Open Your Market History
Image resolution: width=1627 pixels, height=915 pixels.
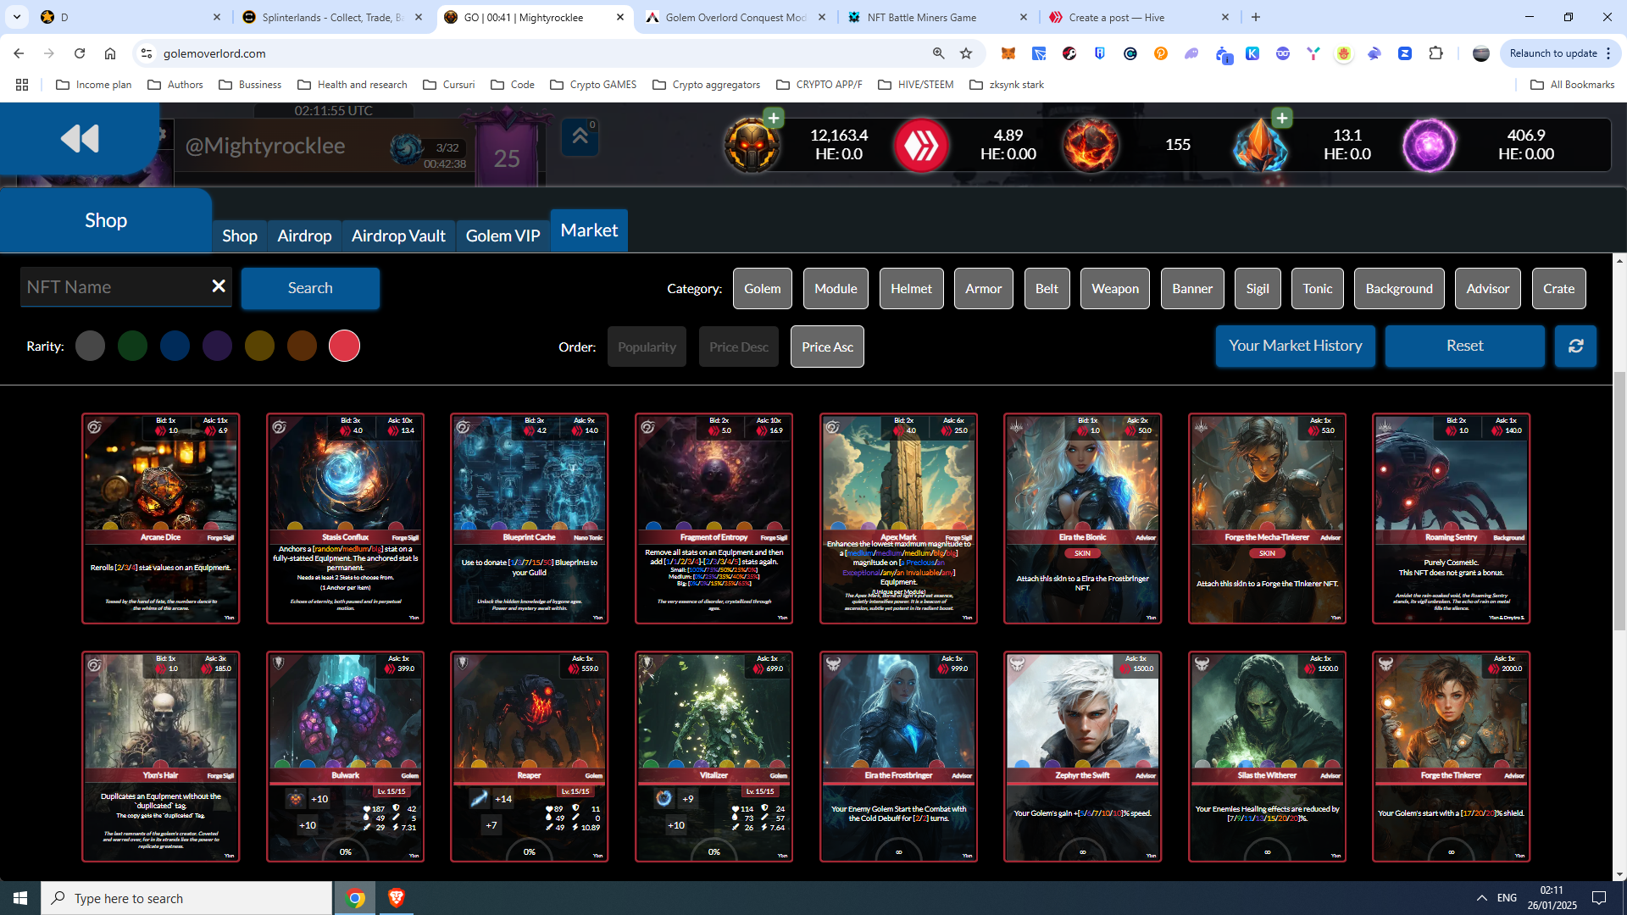coord(1295,346)
